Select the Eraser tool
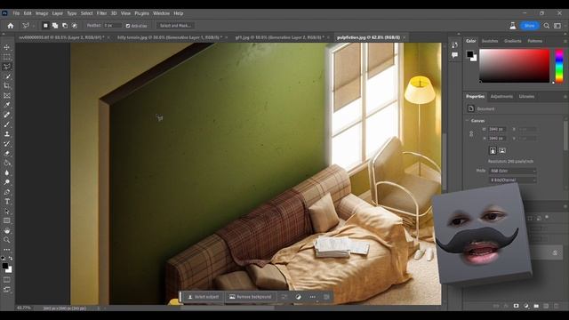The height and width of the screenshot is (320, 569). pos(7,153)
